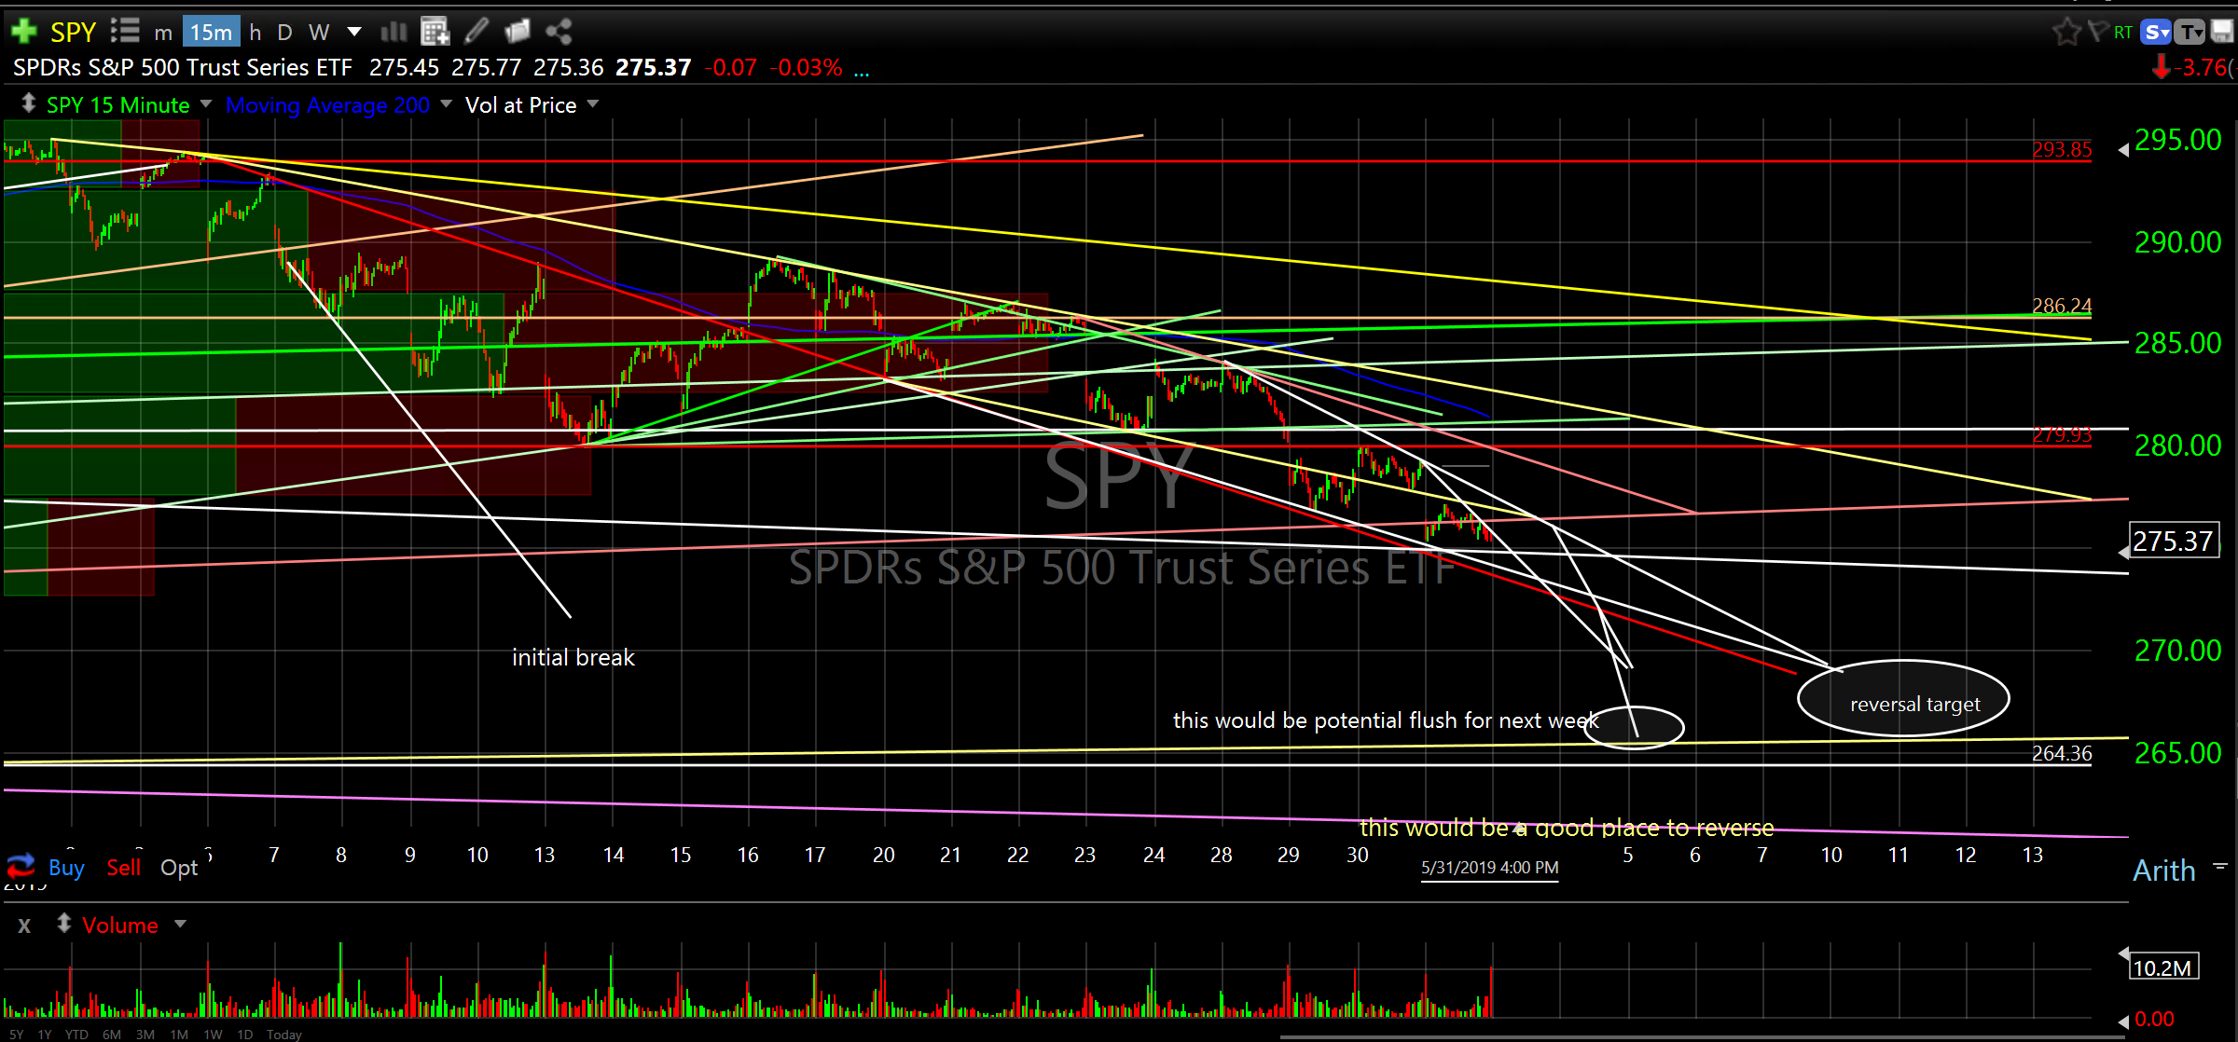2238x1042 pixels.
Task: Open the add indicator grid icon
Action: 435,32
